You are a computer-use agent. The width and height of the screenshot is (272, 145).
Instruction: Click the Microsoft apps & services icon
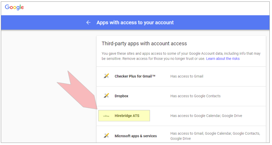[106, 136]
